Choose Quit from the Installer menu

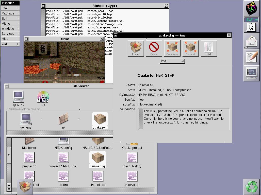[10, 44]
